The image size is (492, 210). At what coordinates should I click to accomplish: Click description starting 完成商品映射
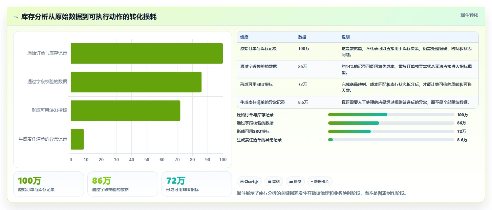pos(406,88)
